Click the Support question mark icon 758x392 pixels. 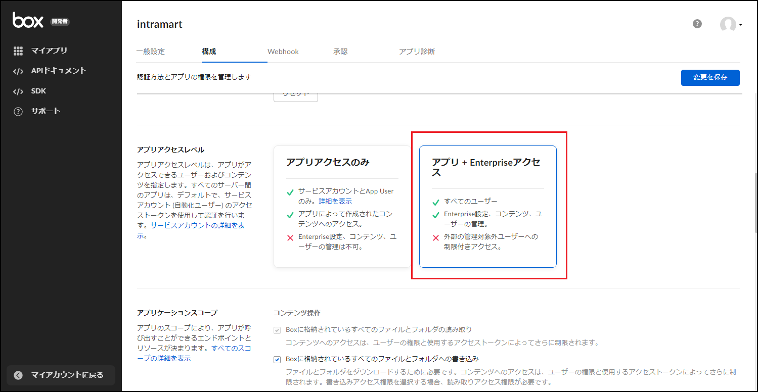(18, 112)
